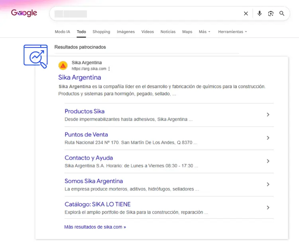Click the snippet "Ruta Nacional 234 Nº 170"
This screenshot has height=245, width=299.
tap(131, 143)
